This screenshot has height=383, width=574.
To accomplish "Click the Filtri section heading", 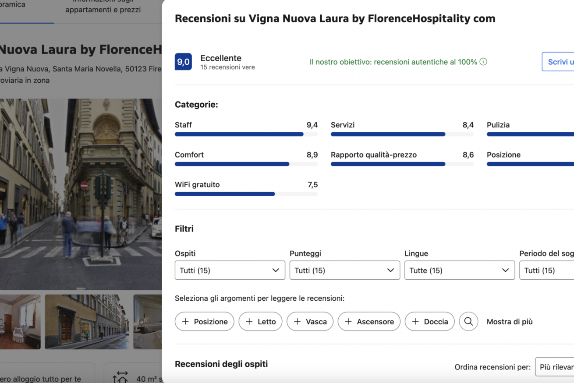I will coord(184,229).
